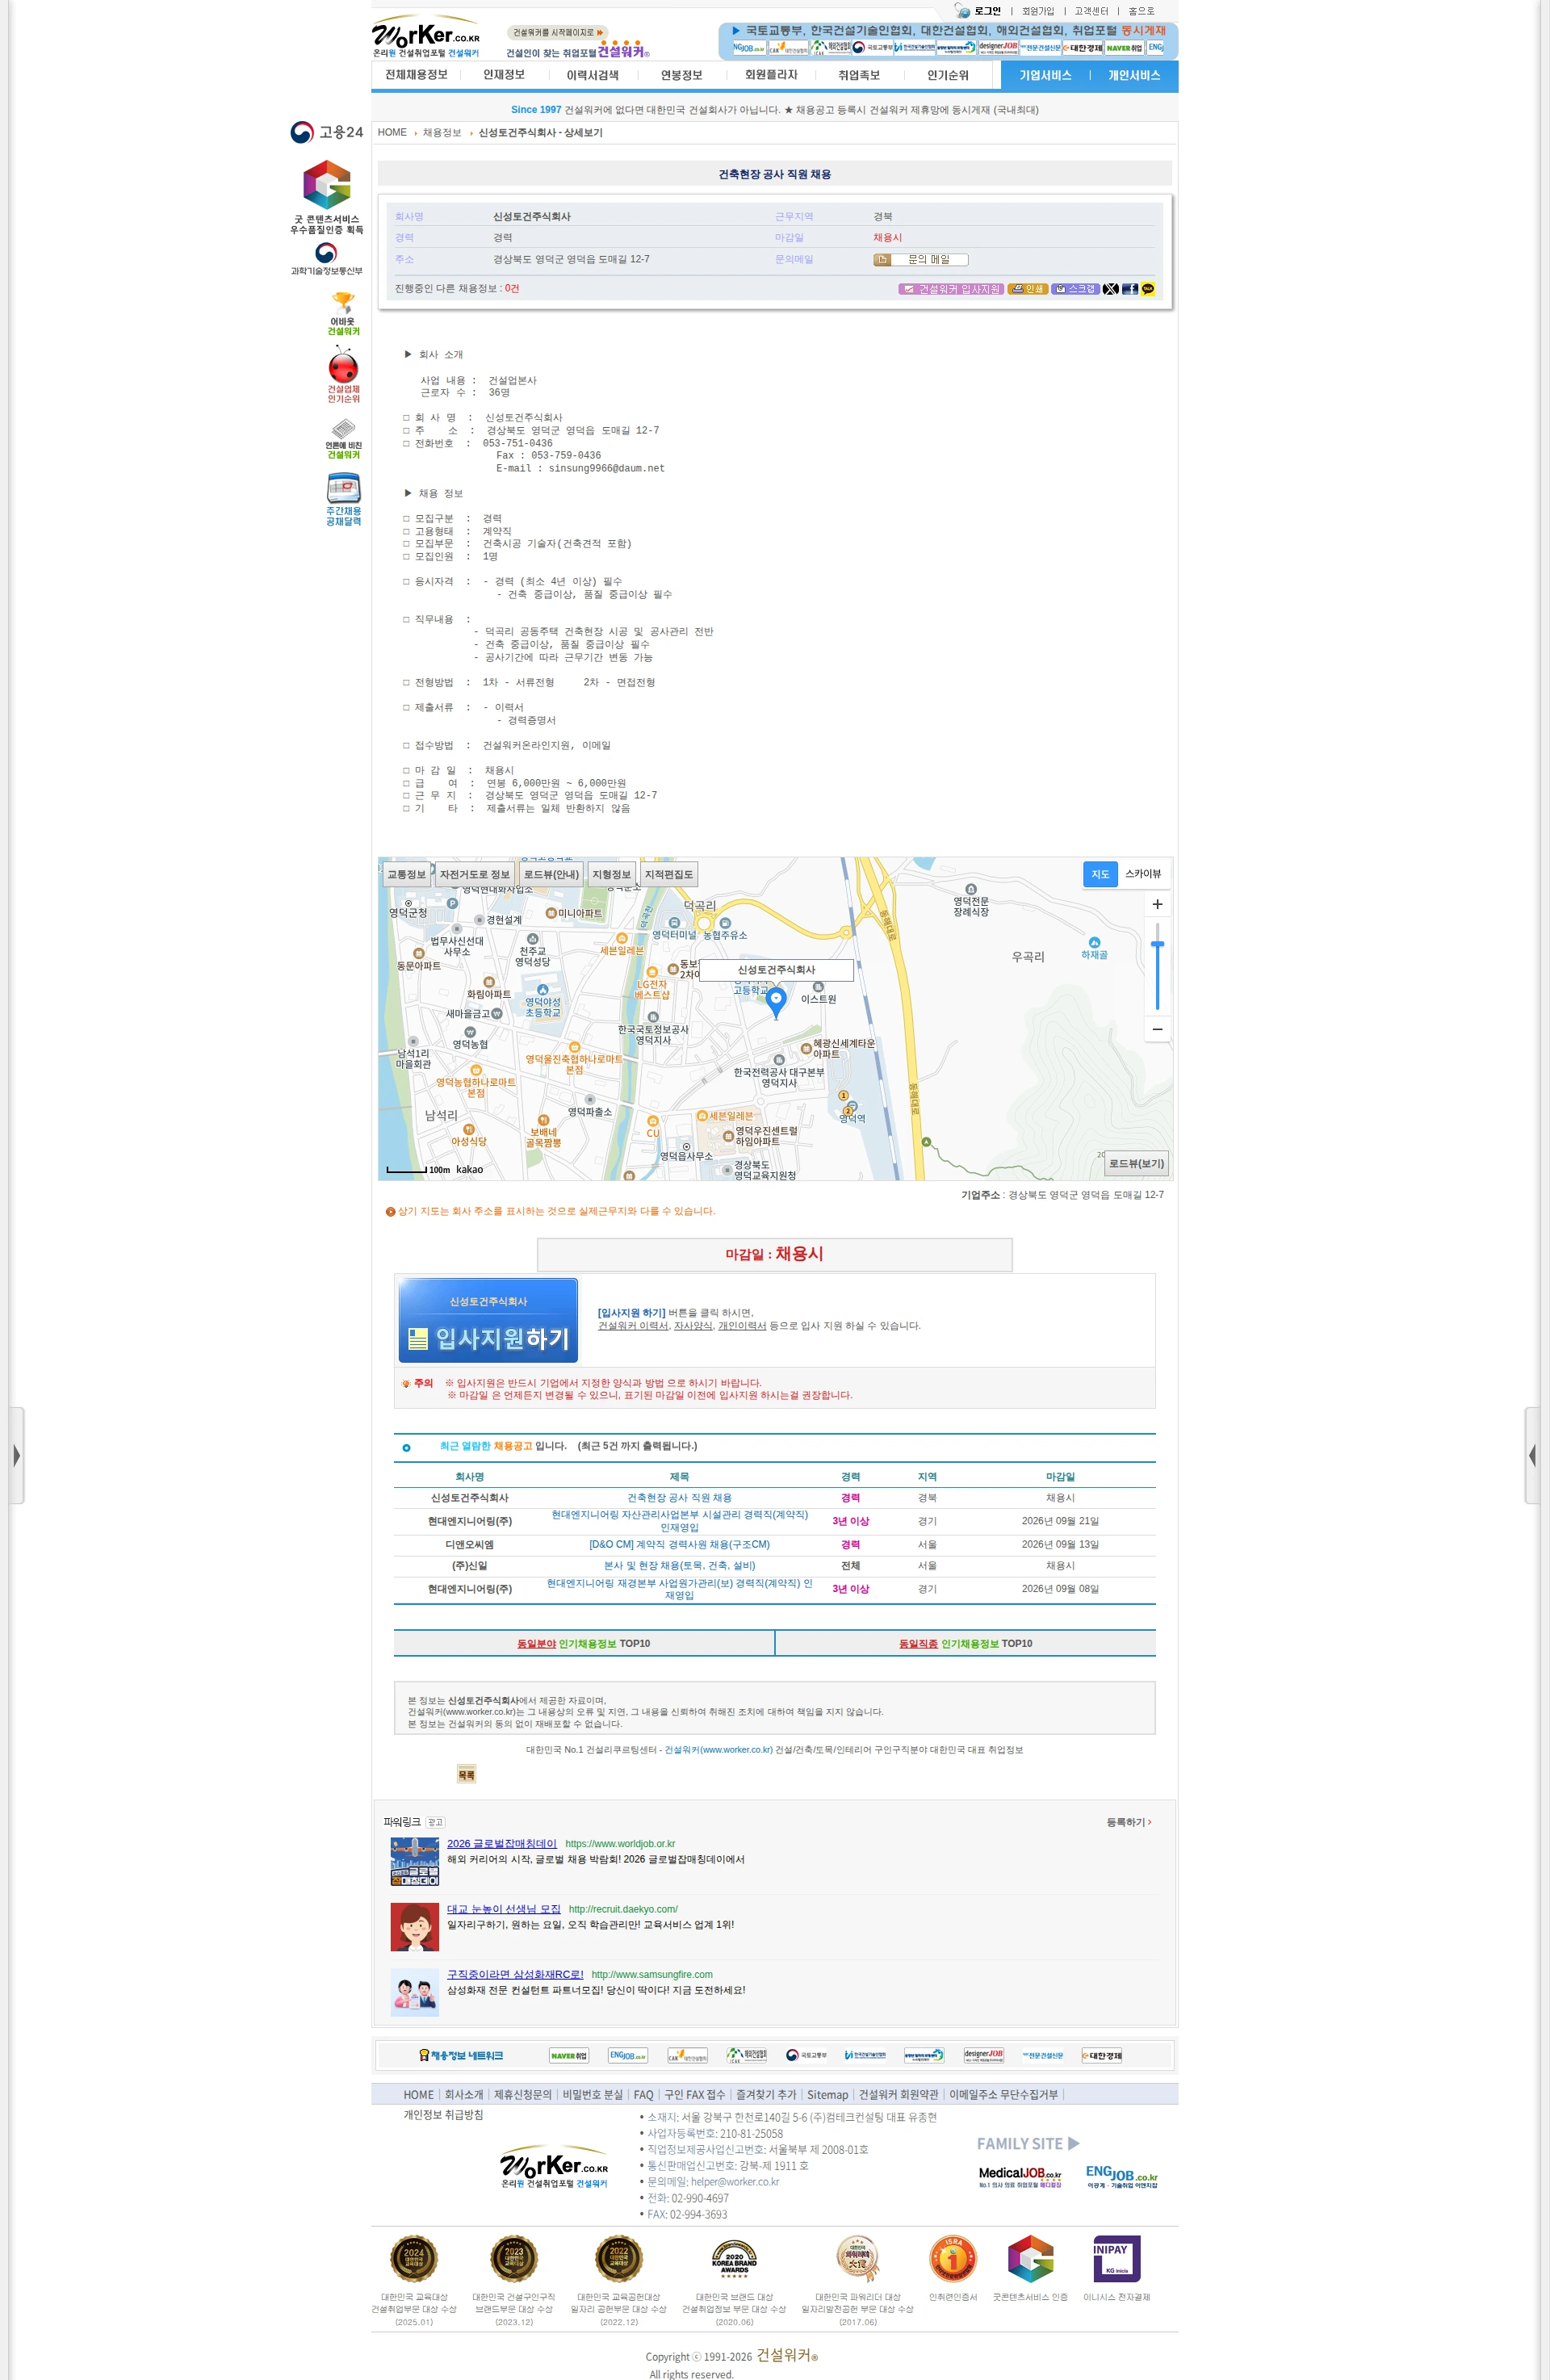The width and height of the screenshot is (1550, 2380).
Task: Toggle 지형정보 on the map
Action: click(x=612, y=874)
